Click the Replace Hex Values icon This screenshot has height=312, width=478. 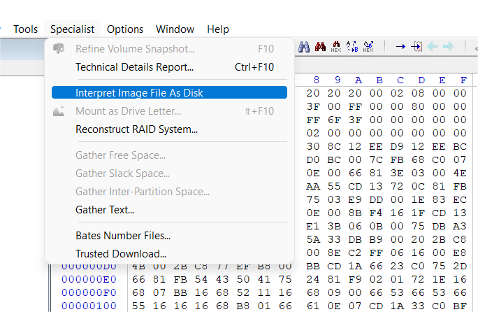click(368, 47)
